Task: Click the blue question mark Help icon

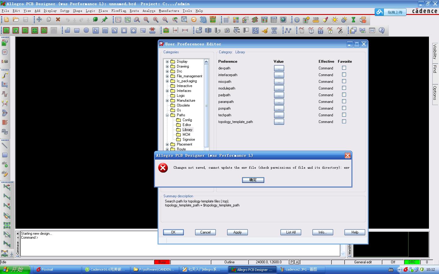Action: [x=381, y=30]
